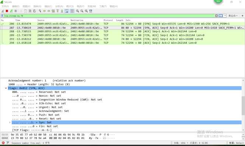Open expert information from the red status icon
The width and height of the screenshot is (245, 146).
pos(3,143)
